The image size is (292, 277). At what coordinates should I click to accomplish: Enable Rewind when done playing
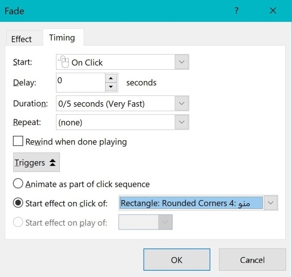pyautogui.click(x=18, y=142)
